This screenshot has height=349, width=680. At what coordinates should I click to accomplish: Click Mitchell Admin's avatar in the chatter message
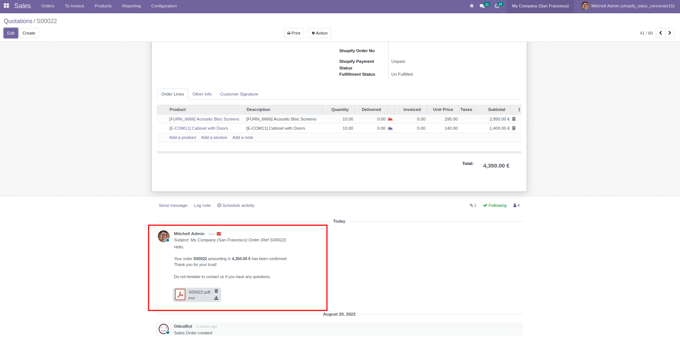coord(163,236)
